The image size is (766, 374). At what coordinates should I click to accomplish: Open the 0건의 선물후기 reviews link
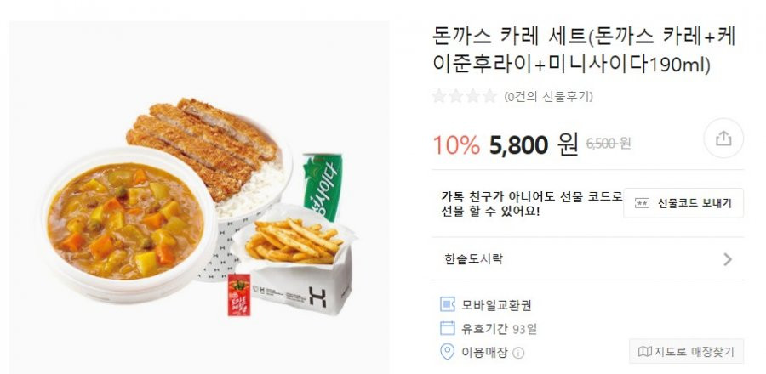(x=549, y=97)
